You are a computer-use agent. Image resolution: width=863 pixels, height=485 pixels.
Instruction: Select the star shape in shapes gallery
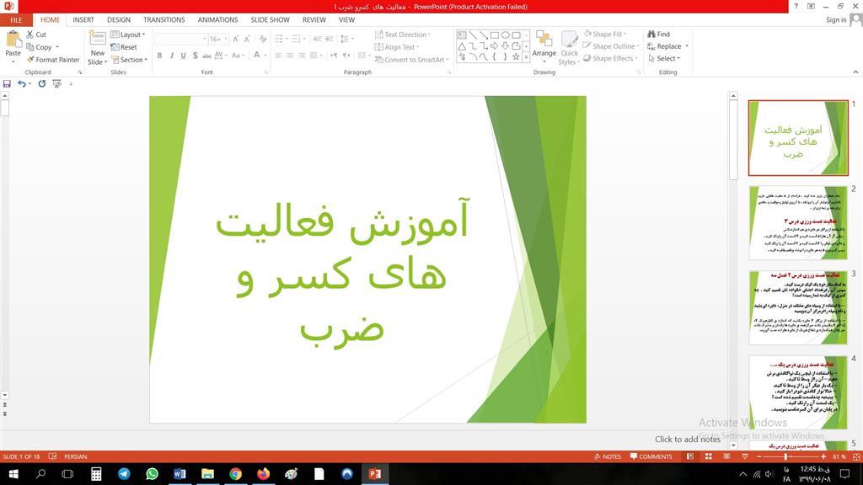(x=516, y=57)
